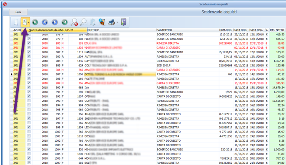Select net amount 12.555,84

pyautogui.click(x=278, y=101)
